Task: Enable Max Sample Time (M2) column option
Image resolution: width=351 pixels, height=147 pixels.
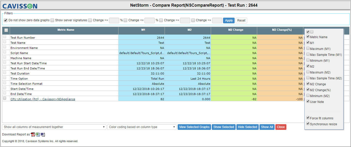Action: pos(308,78)
